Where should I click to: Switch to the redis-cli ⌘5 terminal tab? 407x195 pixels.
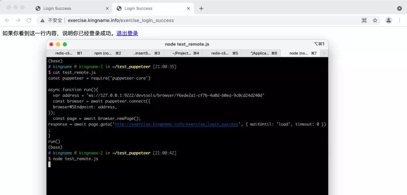point(222,53)
